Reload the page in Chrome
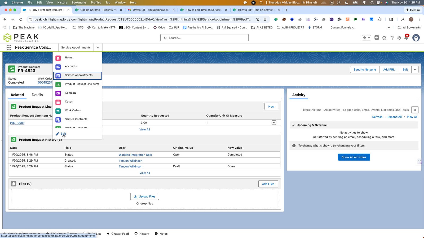This screenshot has height=238, width=424. [x=21, y=19]
